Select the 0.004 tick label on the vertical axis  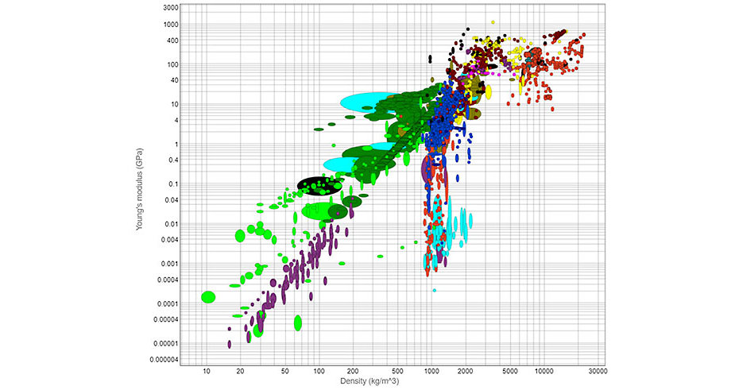point(171,240)
